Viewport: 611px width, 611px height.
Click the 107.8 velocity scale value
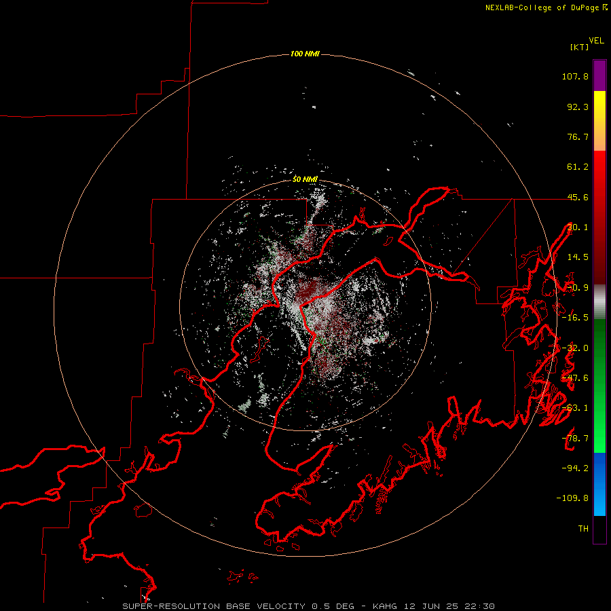click(x=575, y=76)
